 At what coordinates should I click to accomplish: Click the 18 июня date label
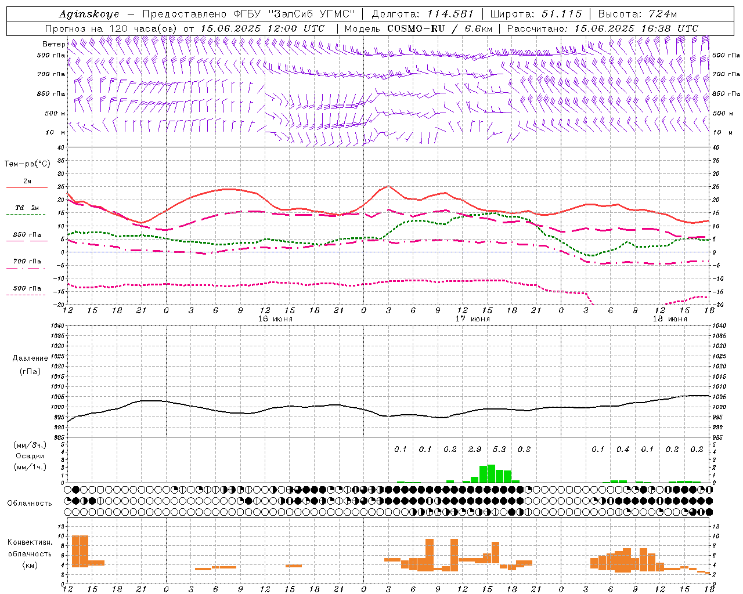click(x=669, y=319)
